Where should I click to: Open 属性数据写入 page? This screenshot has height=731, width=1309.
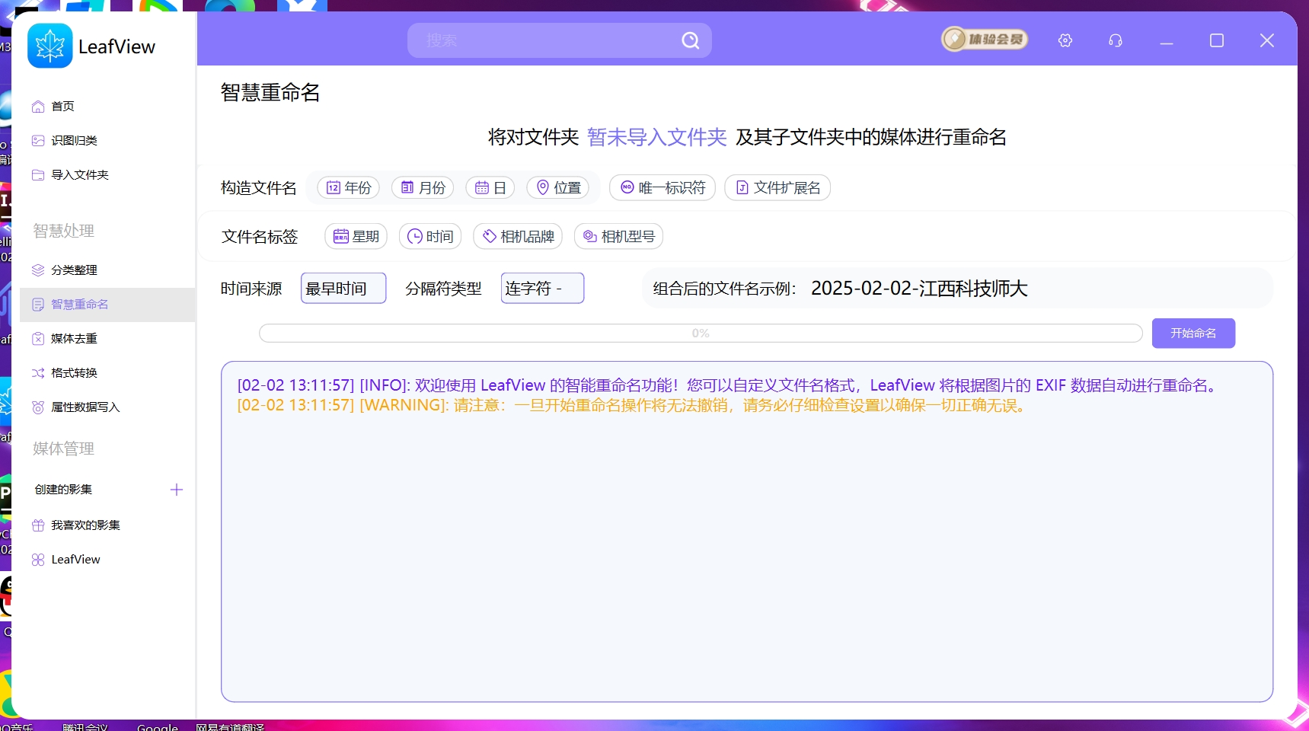point(107,407)
